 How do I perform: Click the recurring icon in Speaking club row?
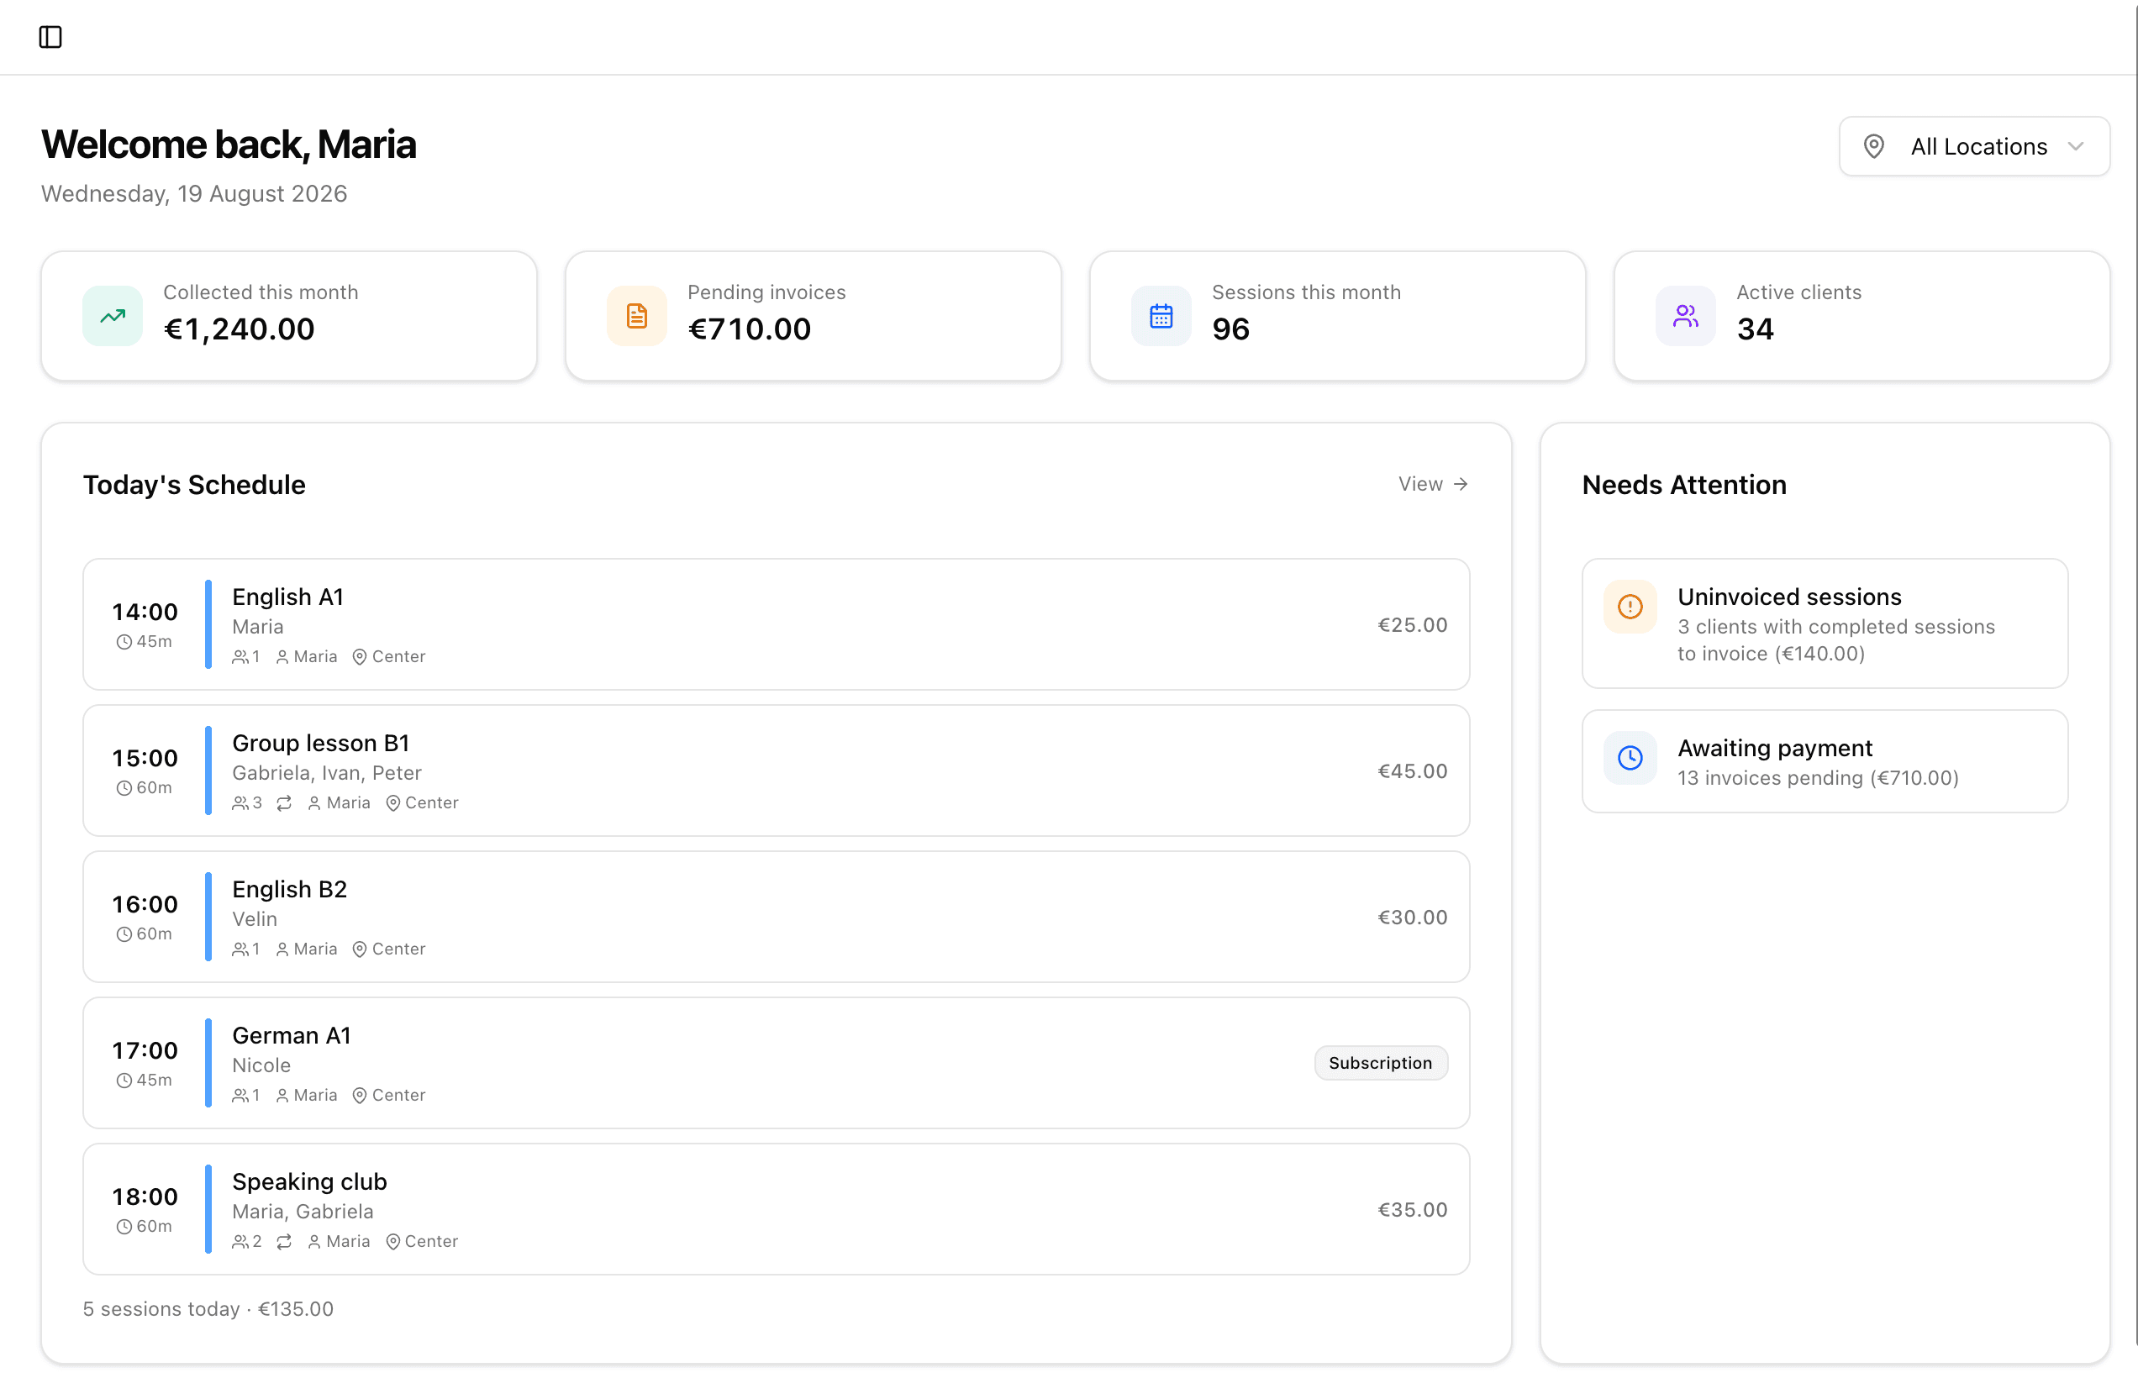284,1242
